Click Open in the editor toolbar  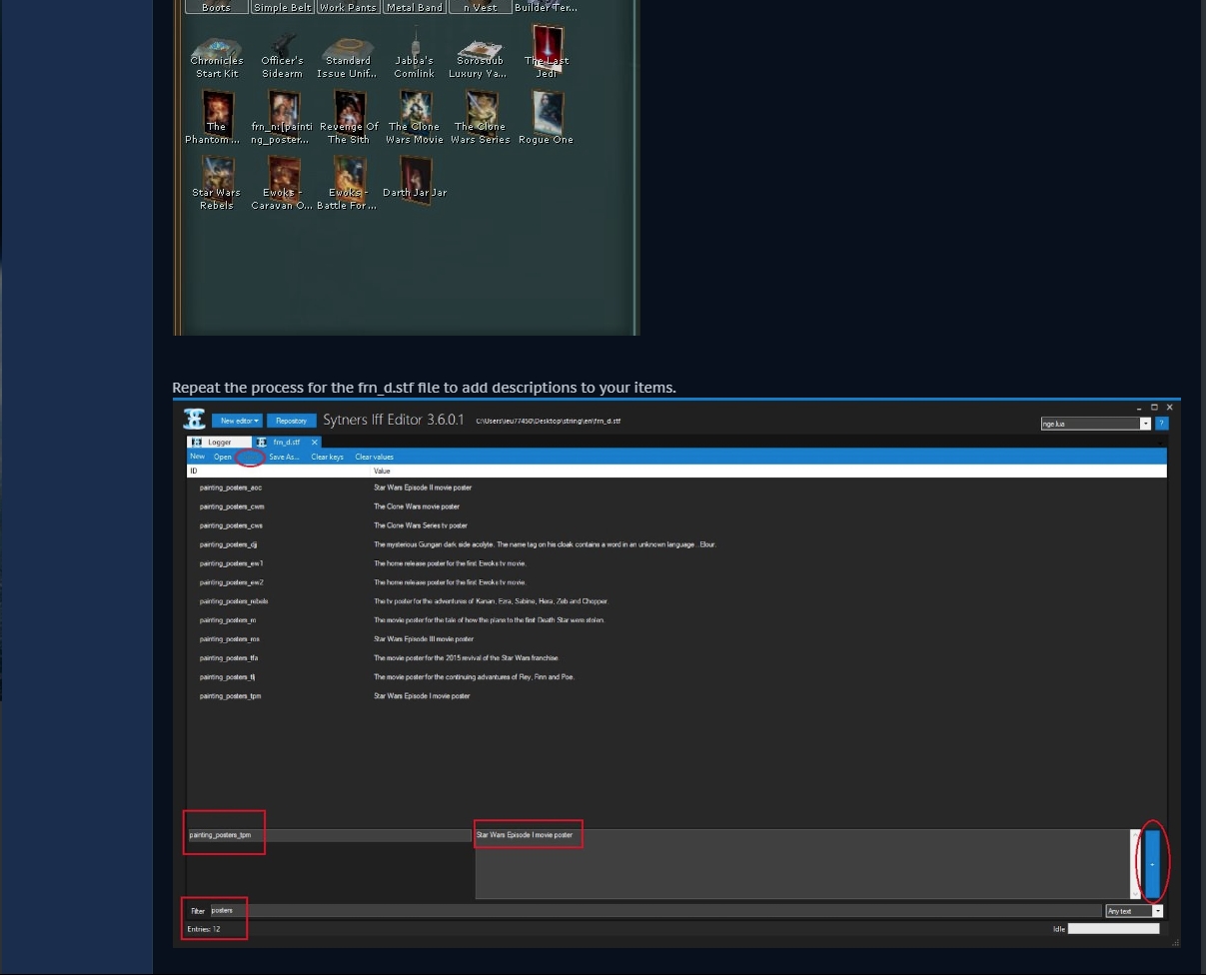(222, 457)
